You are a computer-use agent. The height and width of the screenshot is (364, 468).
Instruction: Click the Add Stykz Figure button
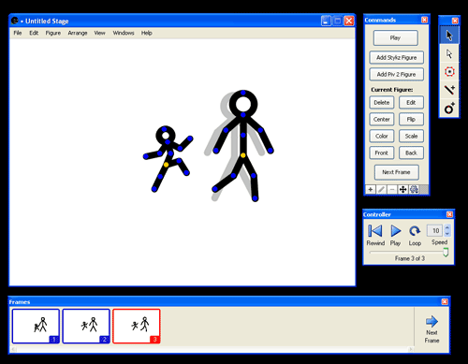coord(396,57)
